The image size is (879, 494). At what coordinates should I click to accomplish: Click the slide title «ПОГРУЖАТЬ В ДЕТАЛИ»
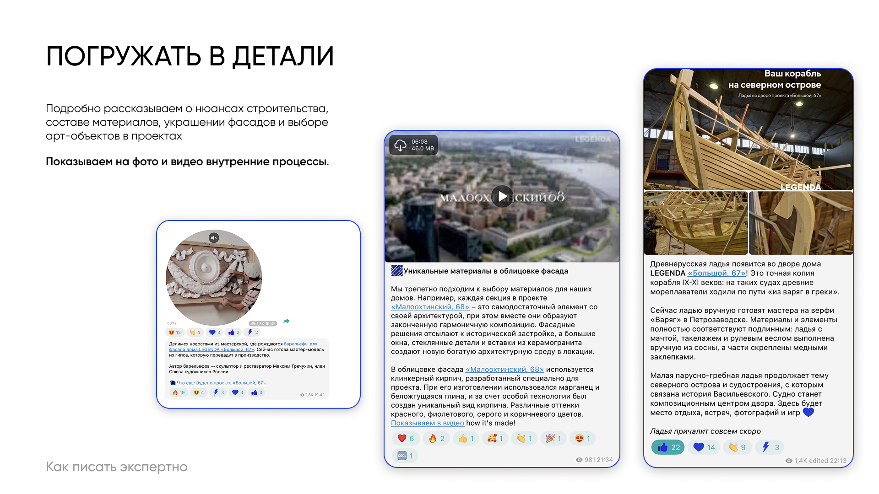[x=190, y=57]
